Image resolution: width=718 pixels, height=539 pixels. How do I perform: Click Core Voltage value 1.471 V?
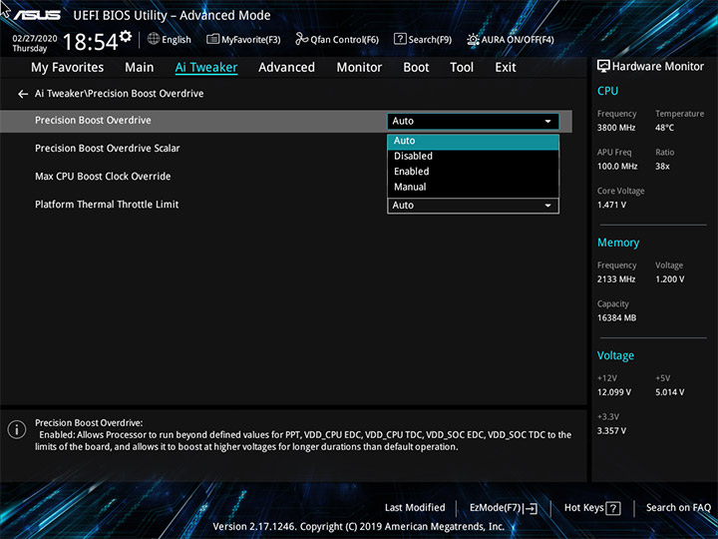(x=611, y=205)
